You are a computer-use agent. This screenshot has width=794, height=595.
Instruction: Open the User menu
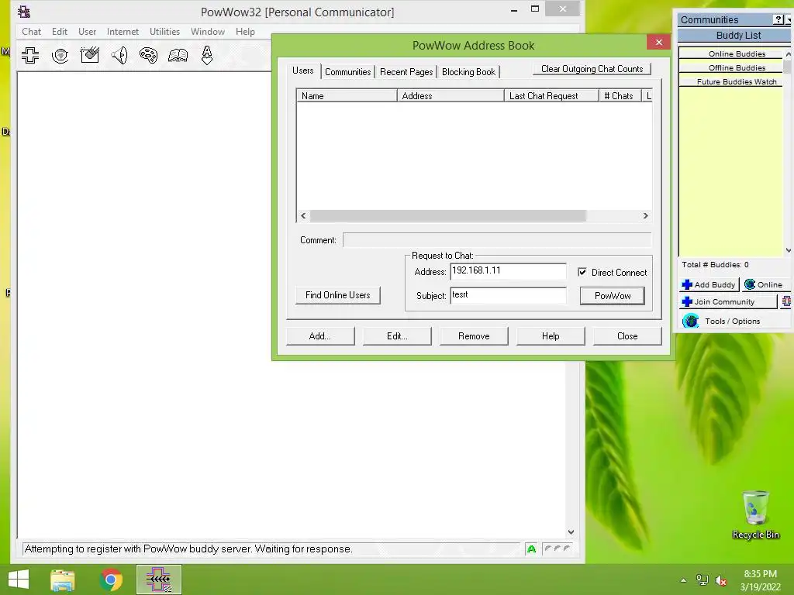[x=87, y=31]
